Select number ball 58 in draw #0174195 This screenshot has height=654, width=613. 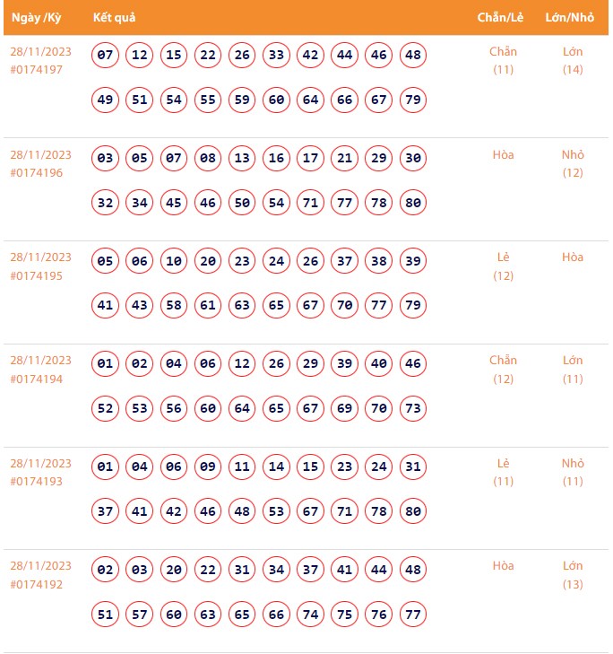tap(174, 306)
